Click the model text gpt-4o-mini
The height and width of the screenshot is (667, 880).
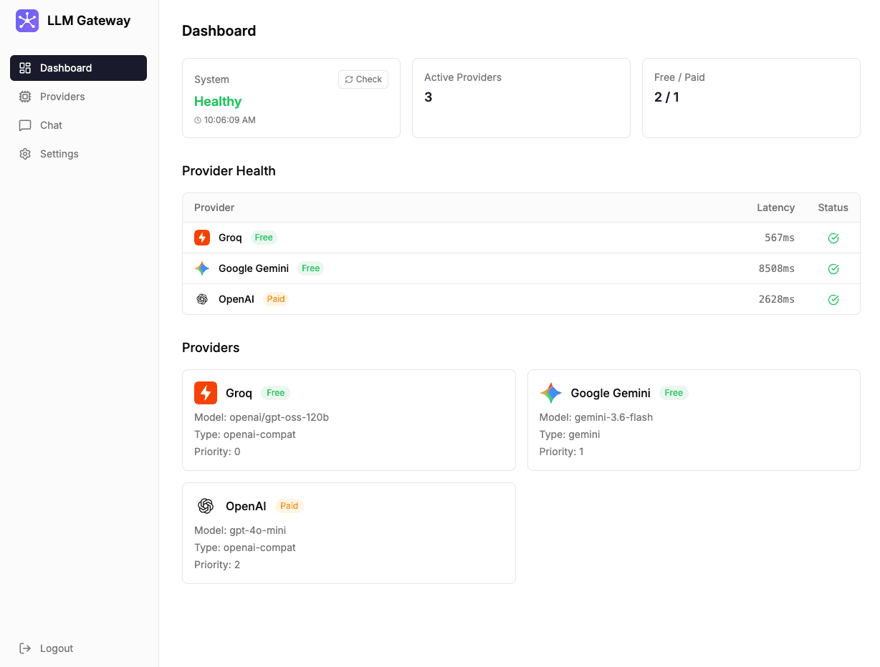[257, 530]
